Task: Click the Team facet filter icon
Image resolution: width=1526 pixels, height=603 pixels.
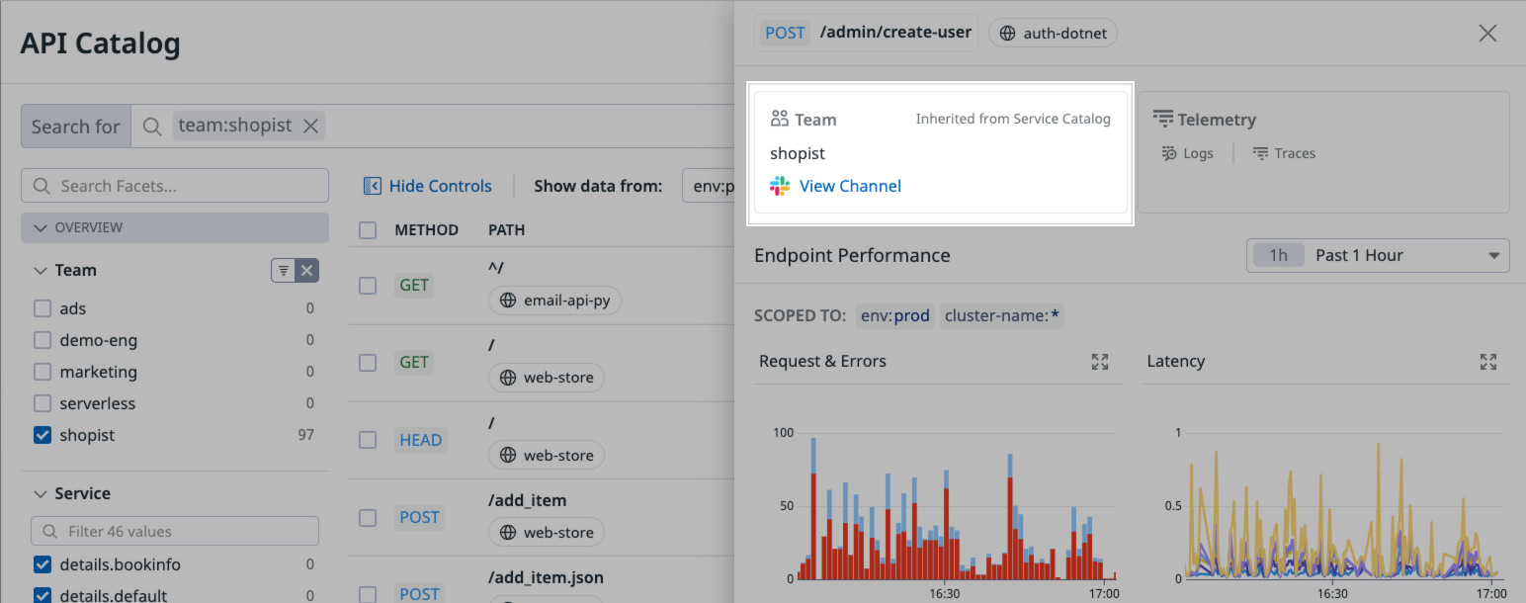Action: coord(284,270)
